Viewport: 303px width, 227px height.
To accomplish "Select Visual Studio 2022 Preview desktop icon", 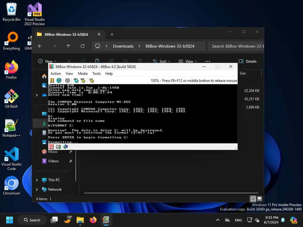I will pos(35,14).
